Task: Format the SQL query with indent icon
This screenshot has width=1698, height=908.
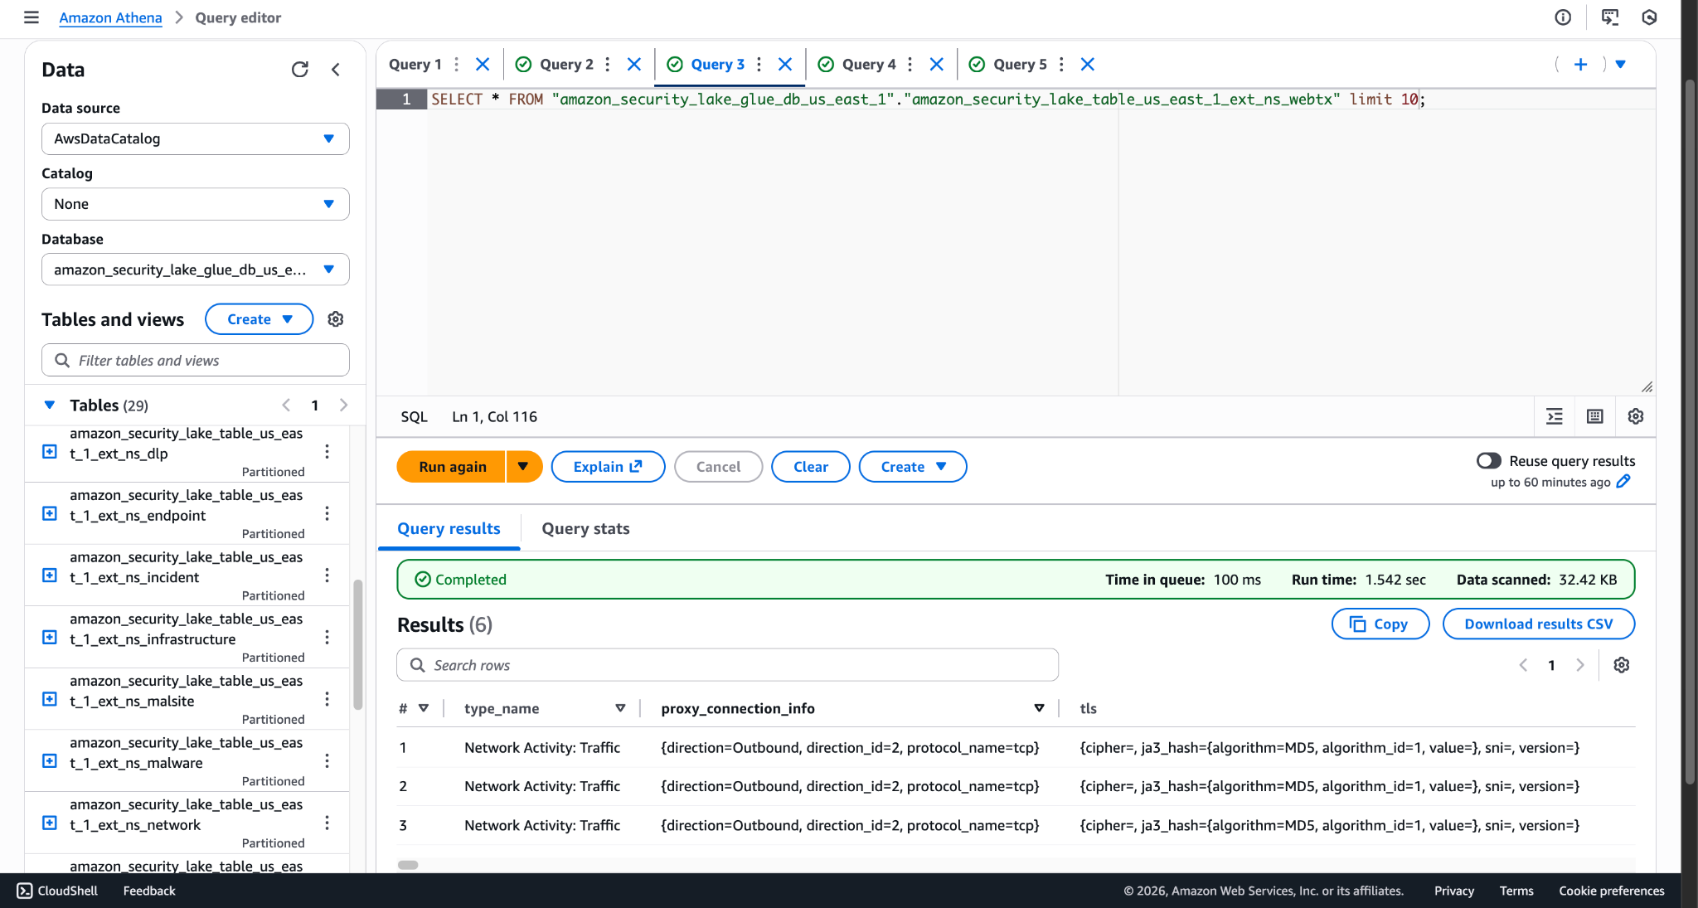Action: coord(1555,416)
